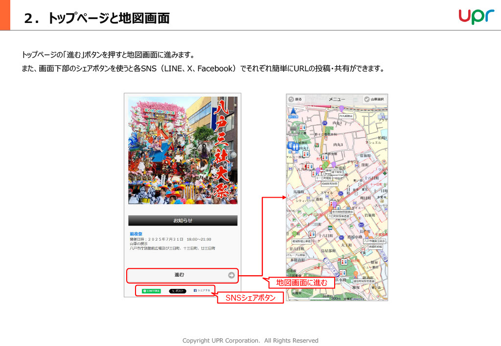
Task: Open the 前夜祭 news link
Action: point(136,234)
